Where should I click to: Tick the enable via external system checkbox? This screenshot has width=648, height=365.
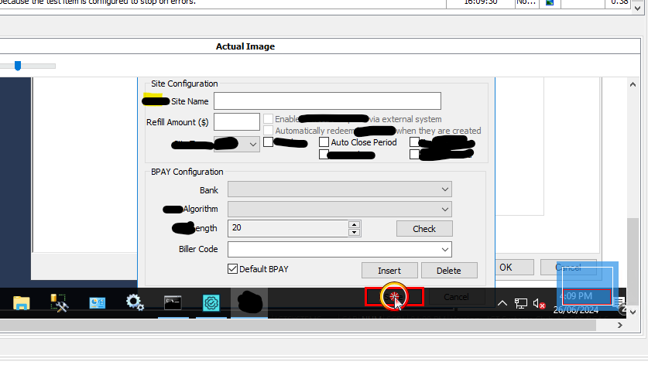[x=268, y=119]
